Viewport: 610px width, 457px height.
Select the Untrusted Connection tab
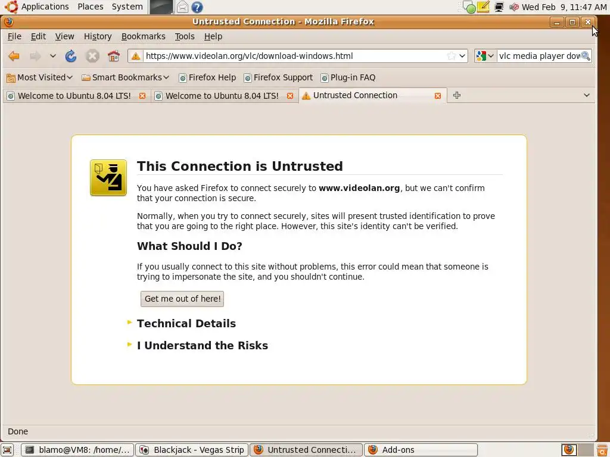point(355,96)
